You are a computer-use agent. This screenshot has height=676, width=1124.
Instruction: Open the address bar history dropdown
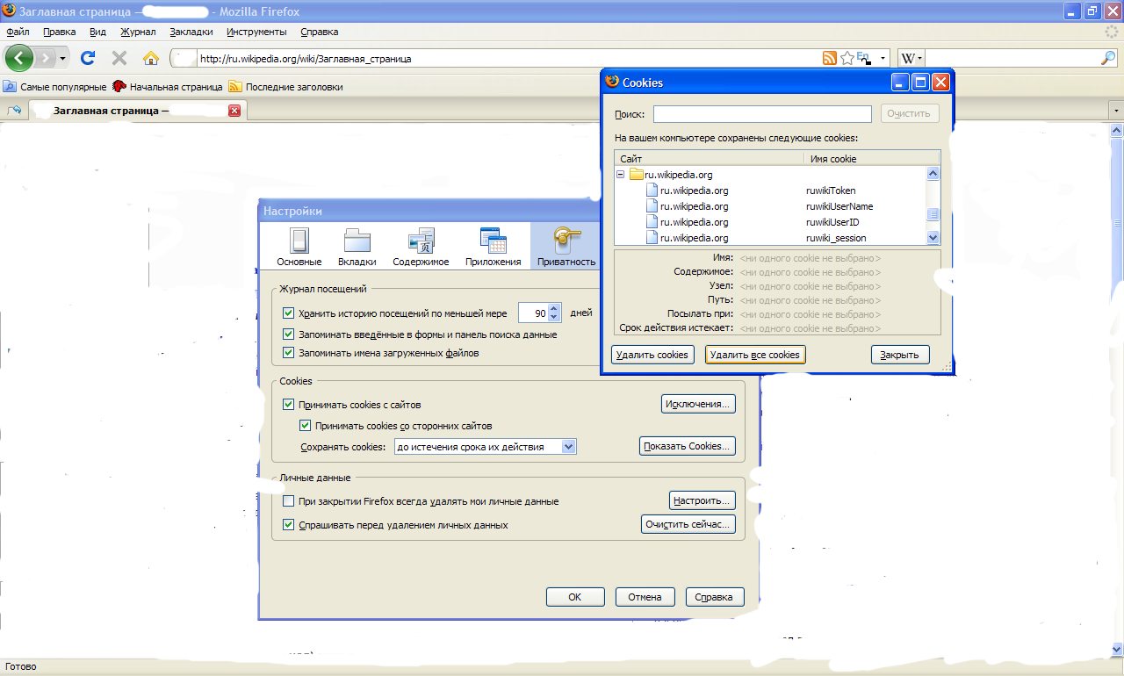(883, 59)
